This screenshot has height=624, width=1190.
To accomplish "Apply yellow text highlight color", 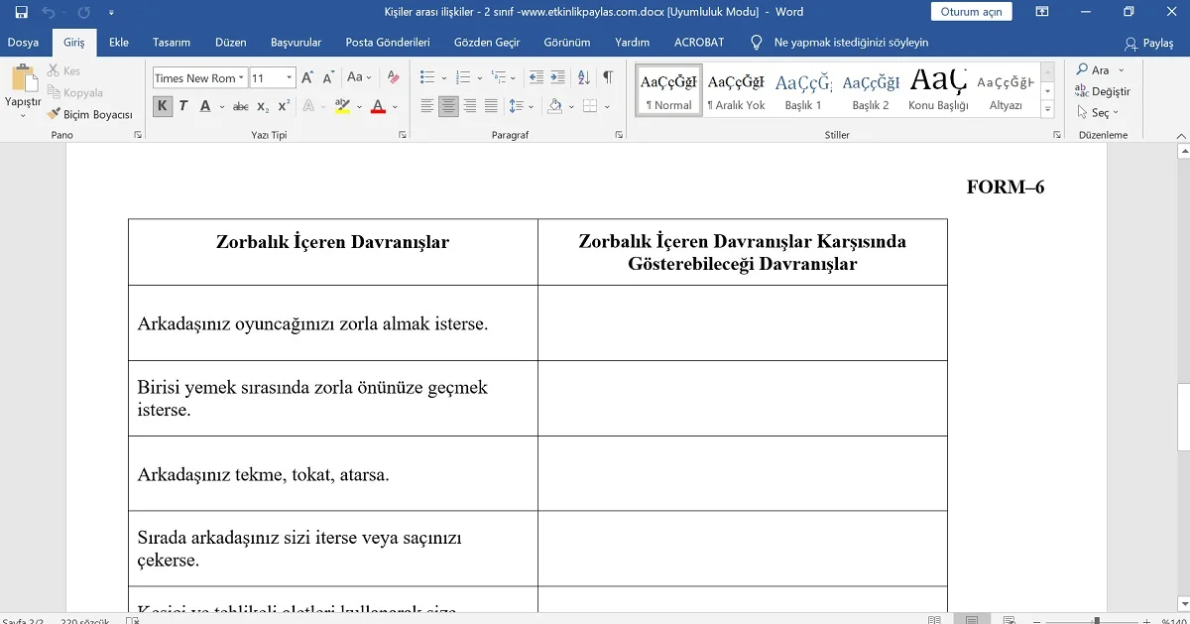I will (x=342, y=106).
